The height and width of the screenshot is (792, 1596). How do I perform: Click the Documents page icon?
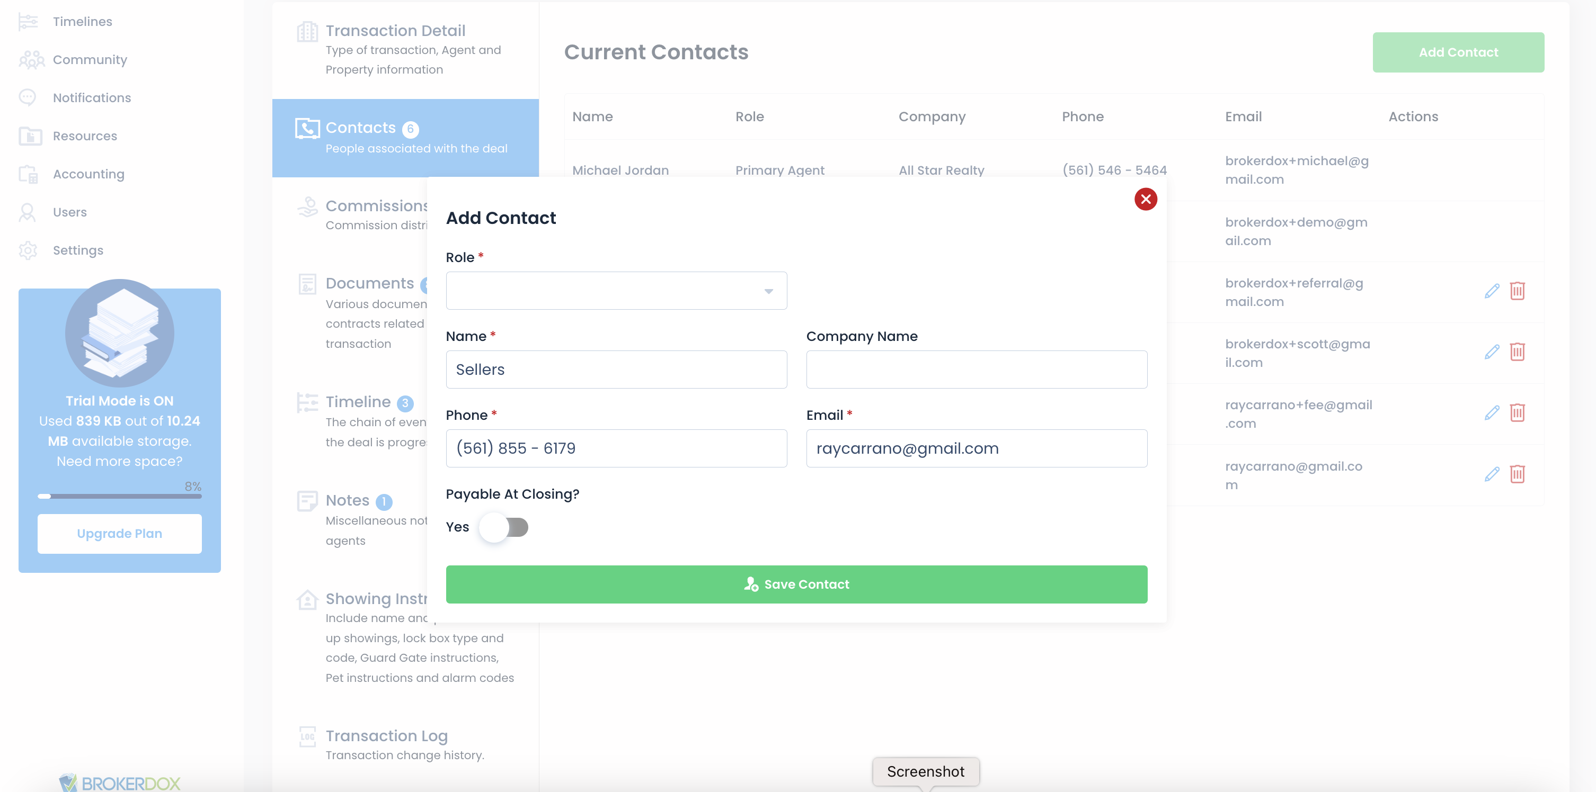(307, 284)
